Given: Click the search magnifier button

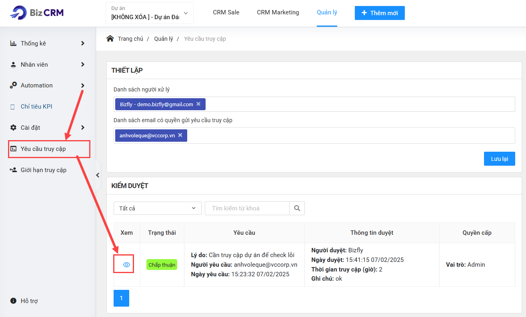Looking at the screenshot, I should pyautogui.click(x=297, y=208).
